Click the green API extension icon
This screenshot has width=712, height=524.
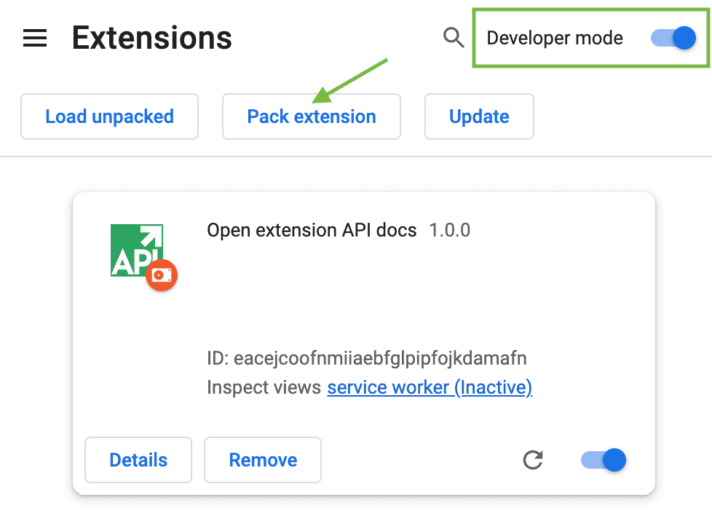click(x=135, y=249)
